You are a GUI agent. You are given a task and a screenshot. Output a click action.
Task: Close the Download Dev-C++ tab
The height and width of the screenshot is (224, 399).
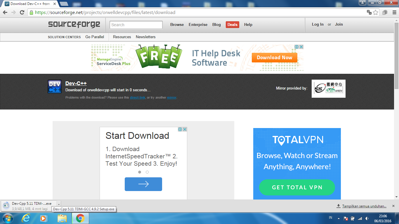[55, 4]
